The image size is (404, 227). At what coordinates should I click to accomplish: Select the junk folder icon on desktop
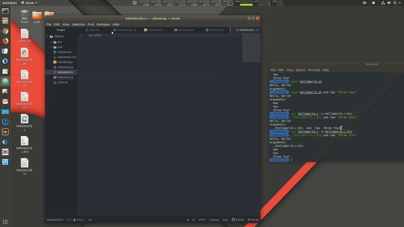pyautogui.click(x=37, y=17)
